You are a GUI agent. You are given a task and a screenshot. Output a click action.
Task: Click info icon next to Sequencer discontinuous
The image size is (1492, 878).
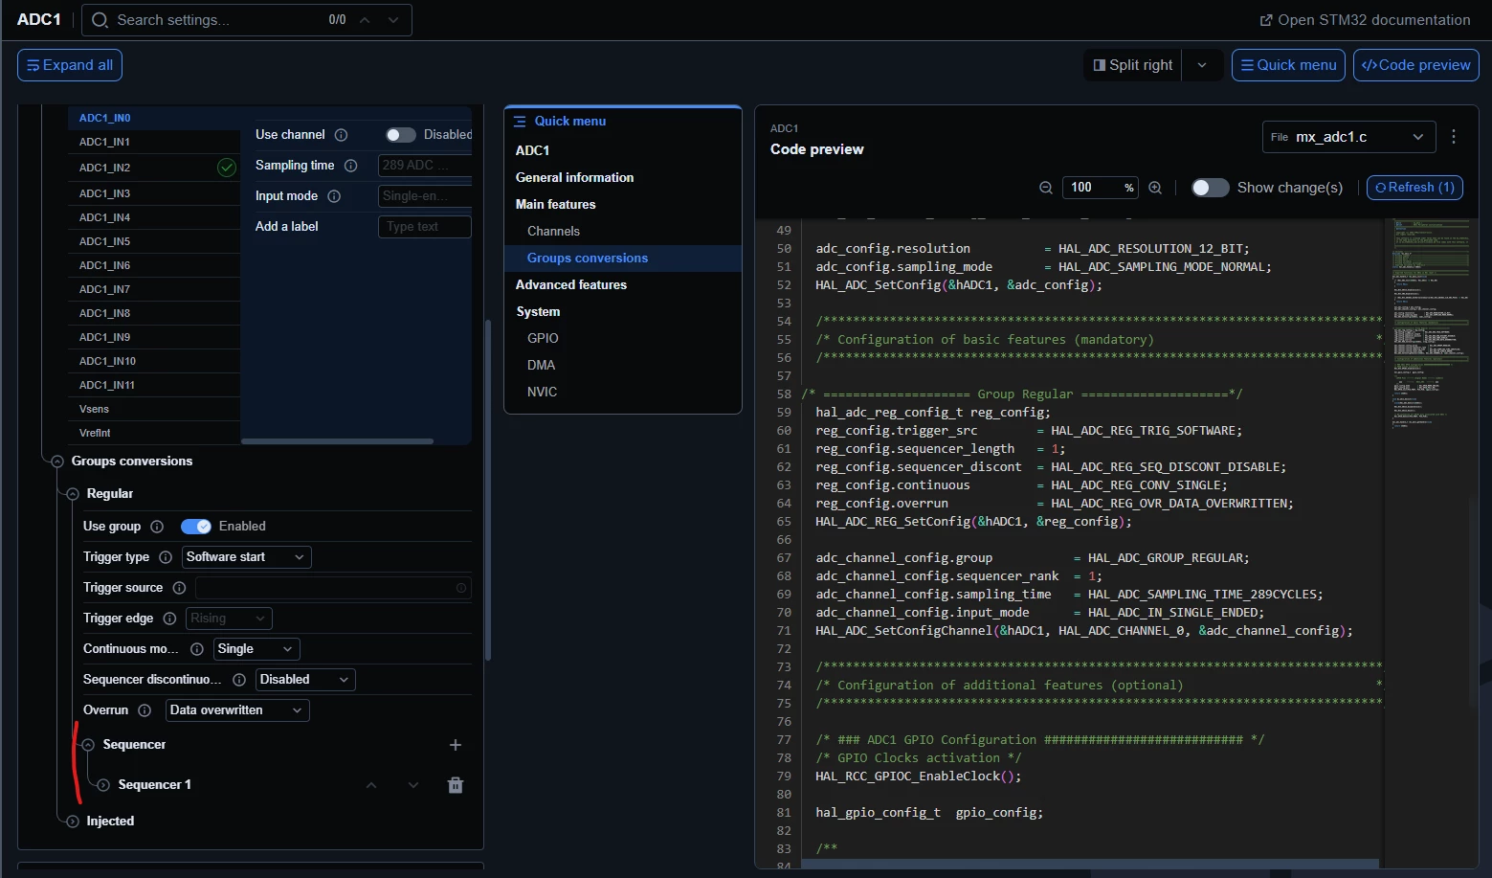[239, 680]
